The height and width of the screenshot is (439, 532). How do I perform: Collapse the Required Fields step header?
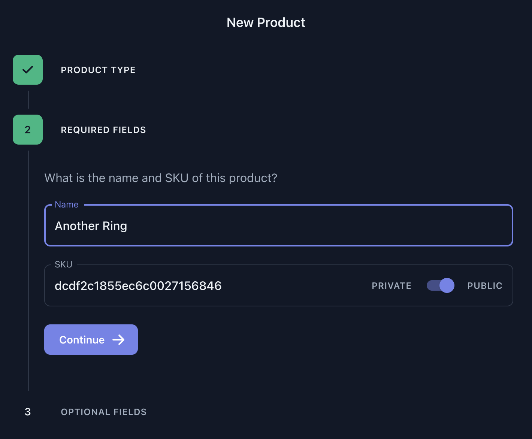point(103,130)
